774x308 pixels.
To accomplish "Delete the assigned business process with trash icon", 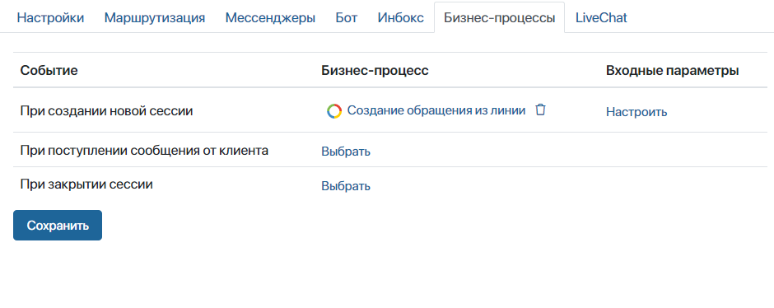I will click(x=540, y=110).
